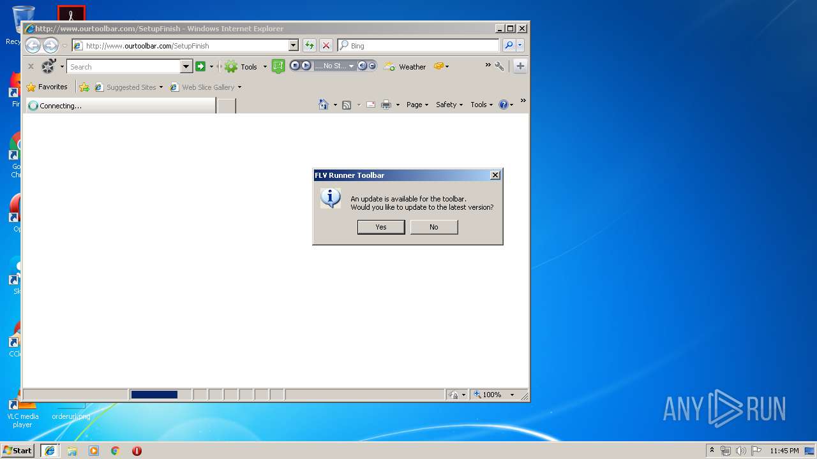Click the Read Mail envelope icon

371,105
